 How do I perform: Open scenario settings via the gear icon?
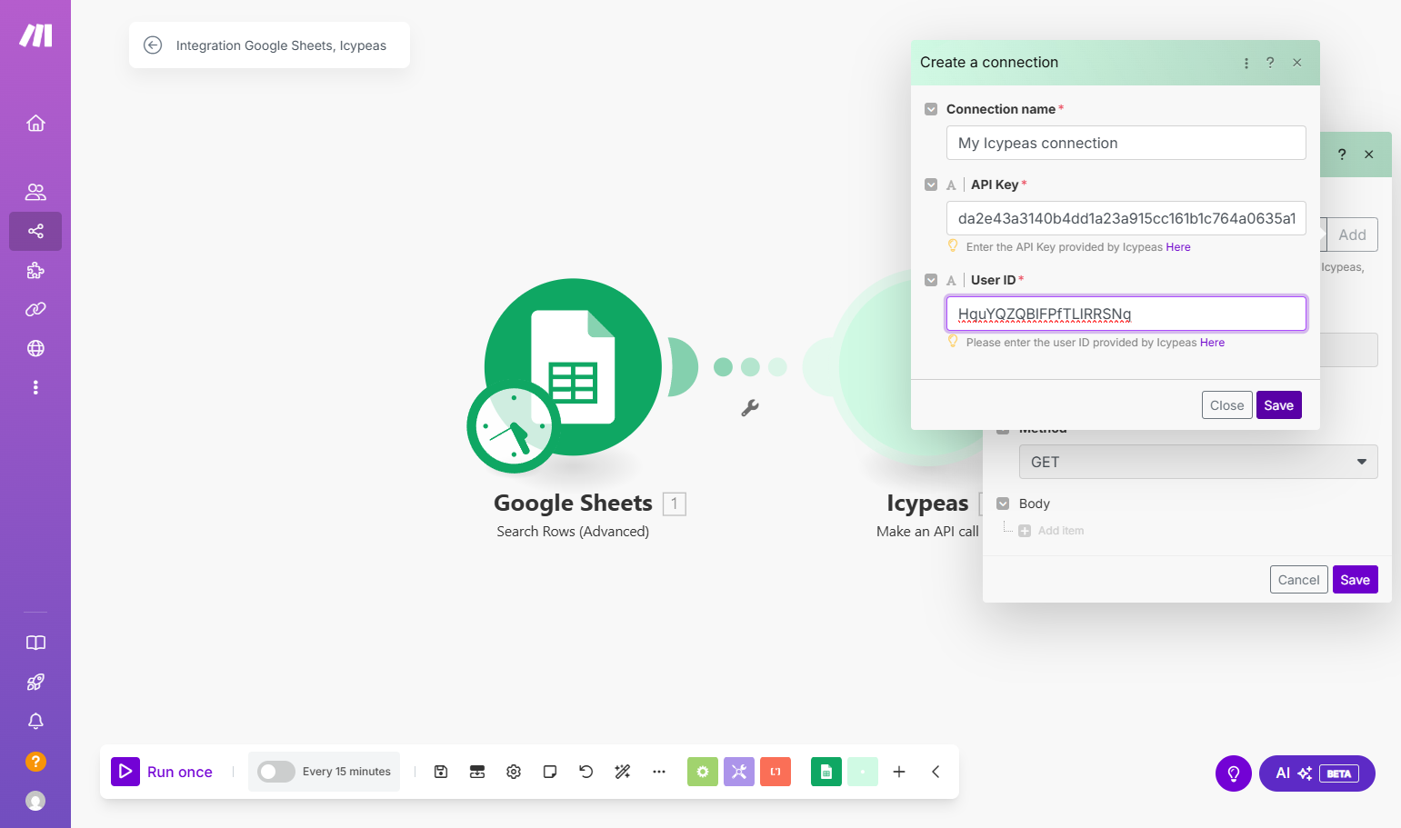514,772
